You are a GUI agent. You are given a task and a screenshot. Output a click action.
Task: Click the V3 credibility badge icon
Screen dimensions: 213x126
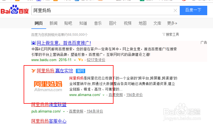click(x=81, y=60)
